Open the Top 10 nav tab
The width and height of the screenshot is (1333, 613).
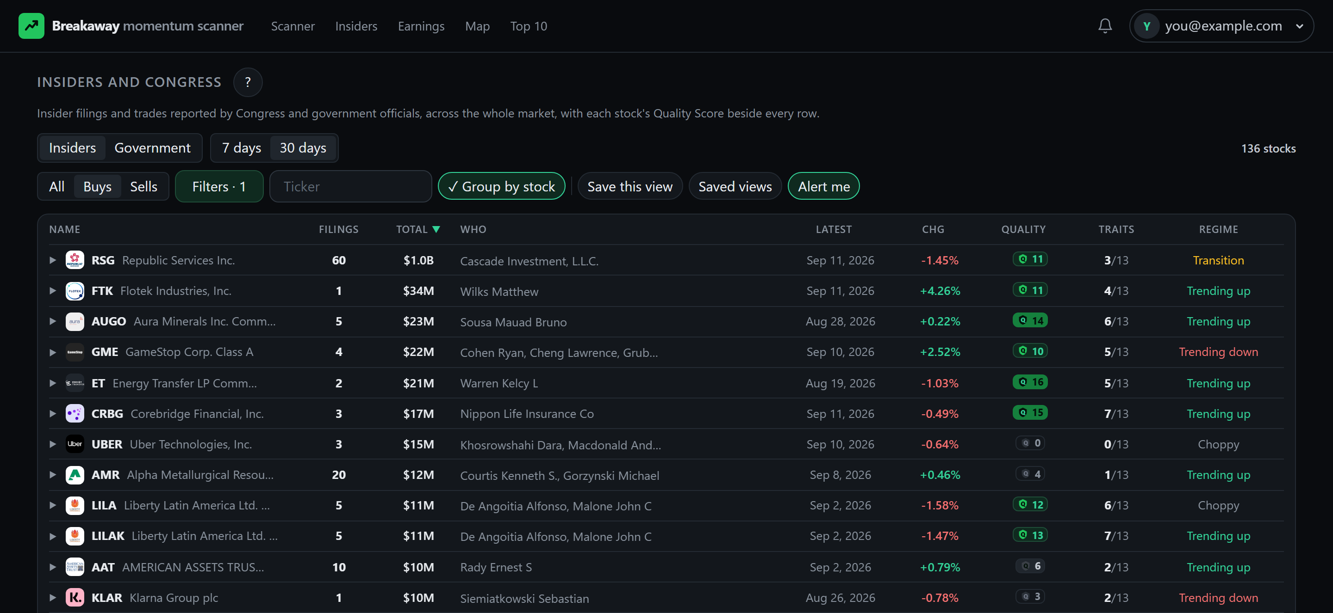[528, 26]
